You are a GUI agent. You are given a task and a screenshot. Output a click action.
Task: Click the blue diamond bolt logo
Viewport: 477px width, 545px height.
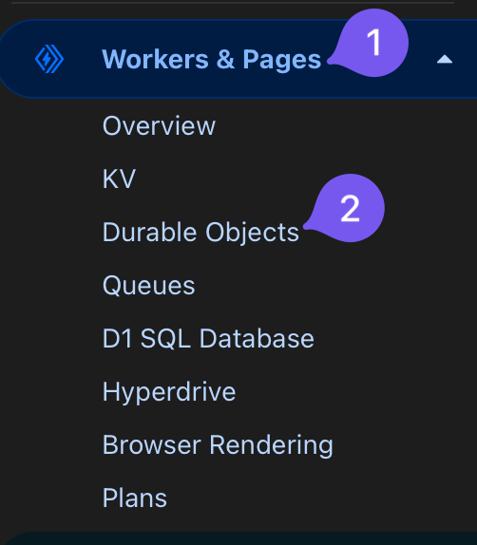point(49,59)
